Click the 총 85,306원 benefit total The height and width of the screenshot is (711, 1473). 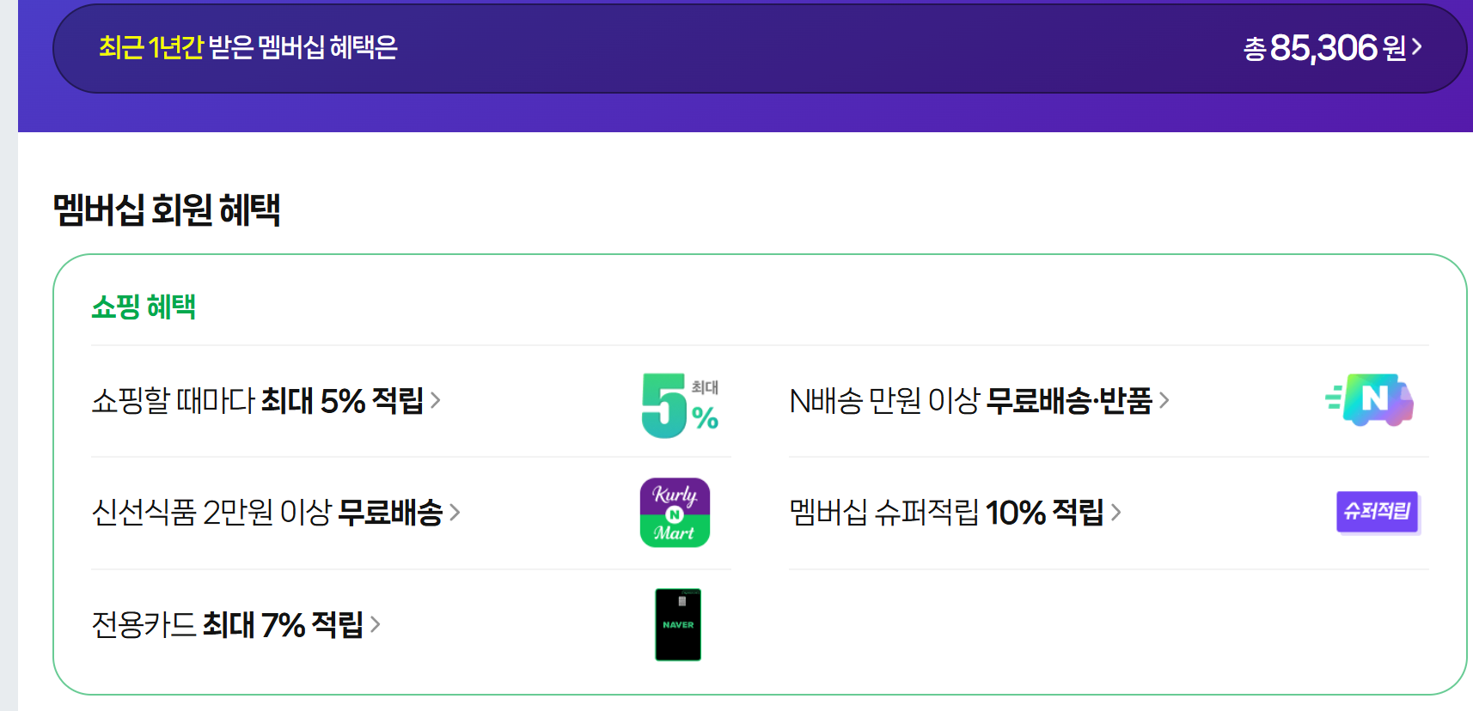[x=1324, y=48]
